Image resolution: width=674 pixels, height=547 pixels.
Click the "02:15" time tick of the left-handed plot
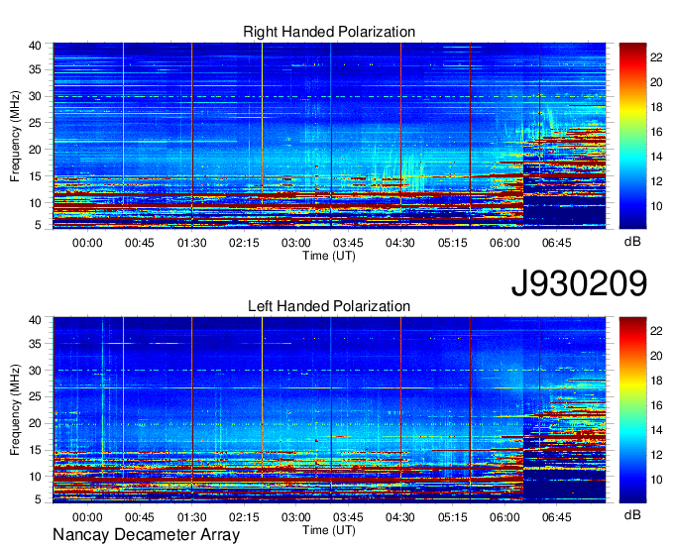tap(244, 517)
